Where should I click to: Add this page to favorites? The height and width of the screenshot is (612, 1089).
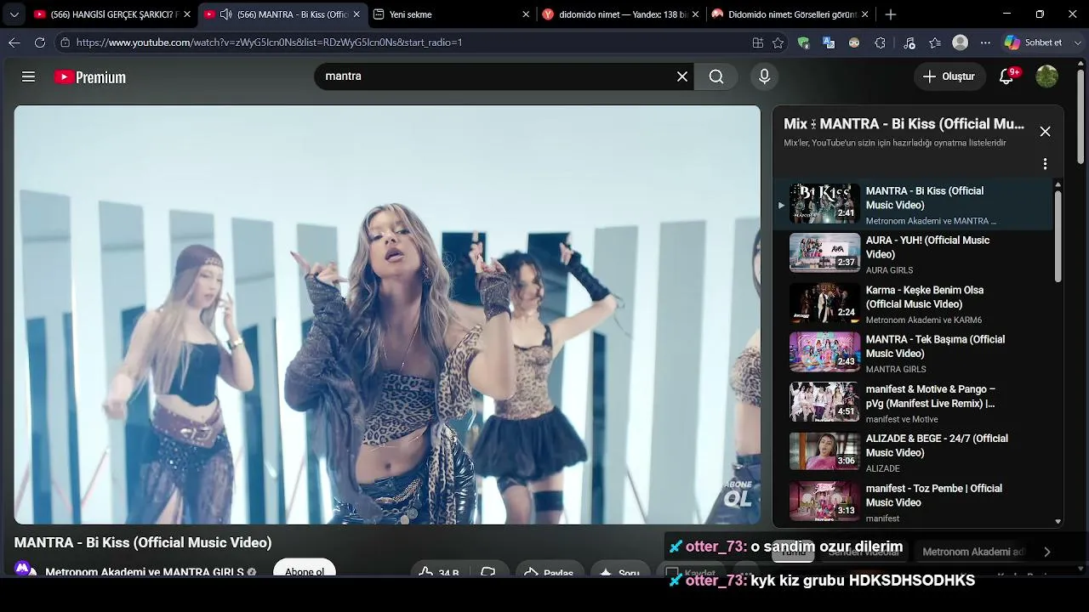pos(778,42)
